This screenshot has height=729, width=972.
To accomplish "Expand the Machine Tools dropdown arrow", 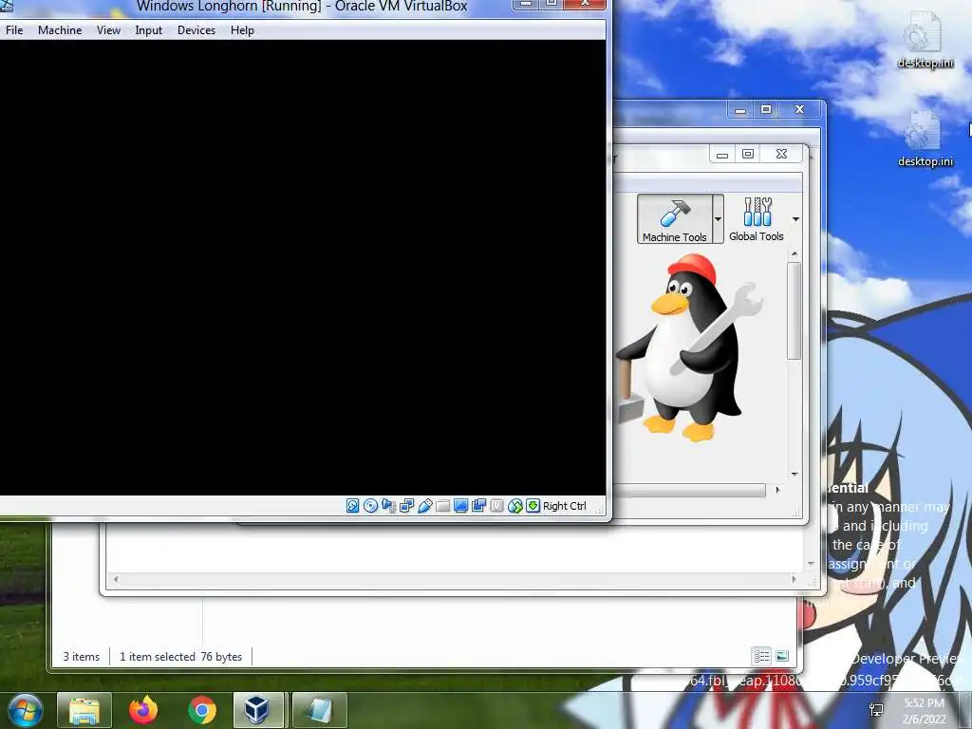I will [x=718, y=219].
